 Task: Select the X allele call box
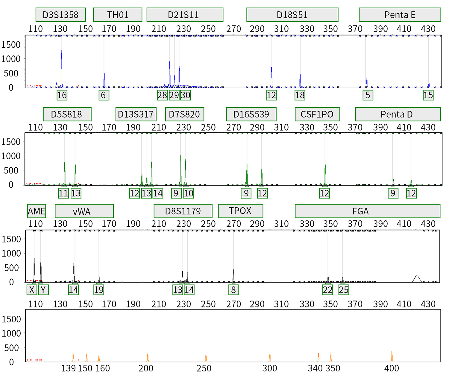[32, 290]
